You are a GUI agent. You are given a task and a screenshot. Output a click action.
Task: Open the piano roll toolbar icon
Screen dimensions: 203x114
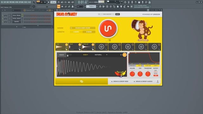[x=104, y=6]
